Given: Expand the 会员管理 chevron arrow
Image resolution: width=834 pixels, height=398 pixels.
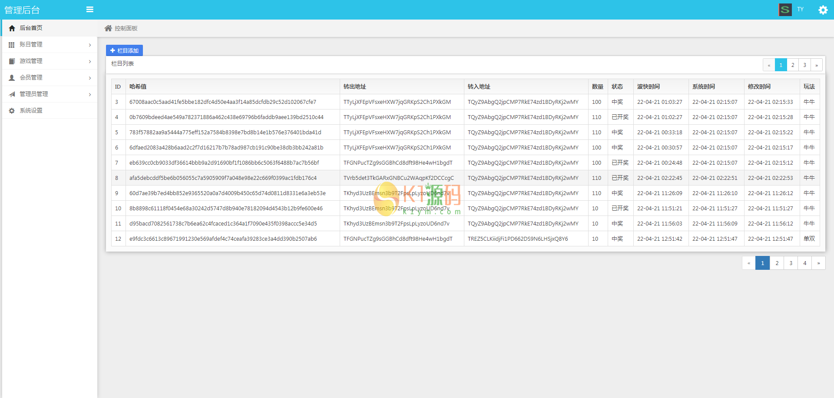Looking at the screenshot, I should point(90,78).
